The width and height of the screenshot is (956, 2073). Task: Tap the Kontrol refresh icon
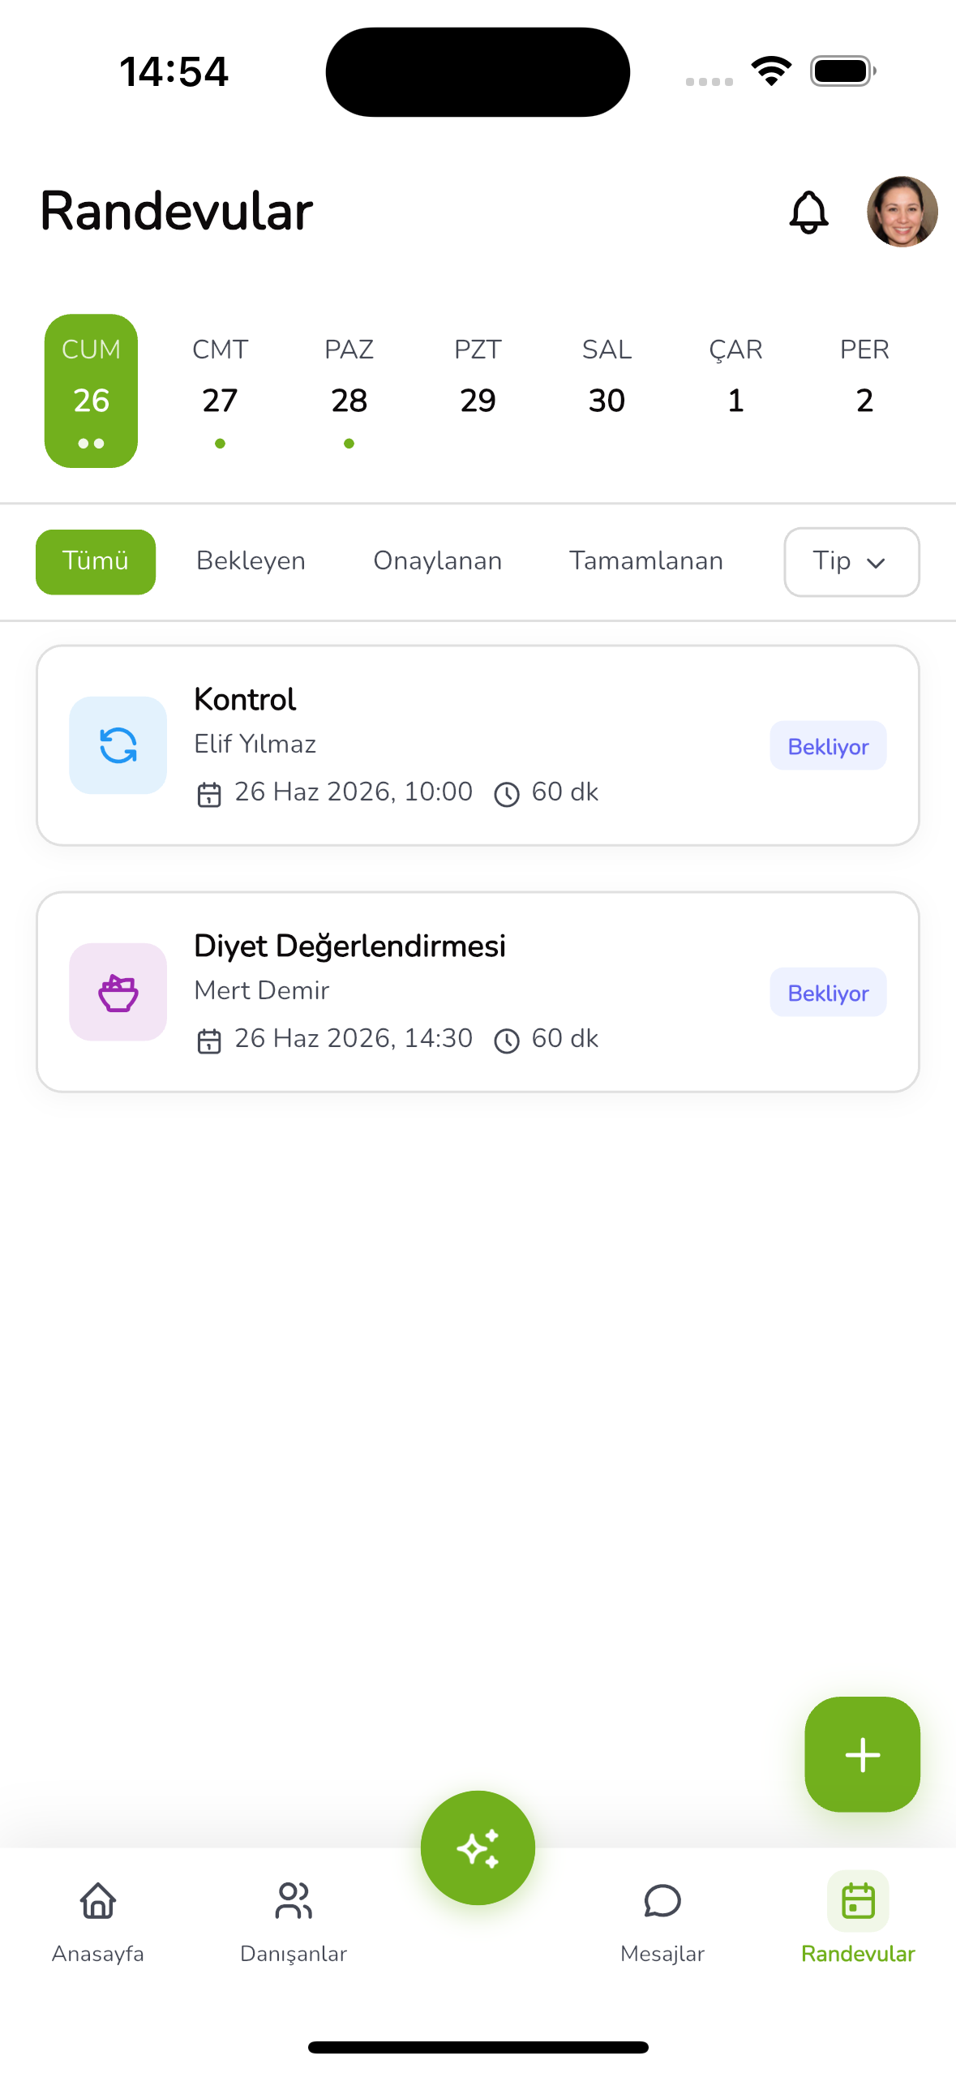pyautogui.click(x=118, y=745)
